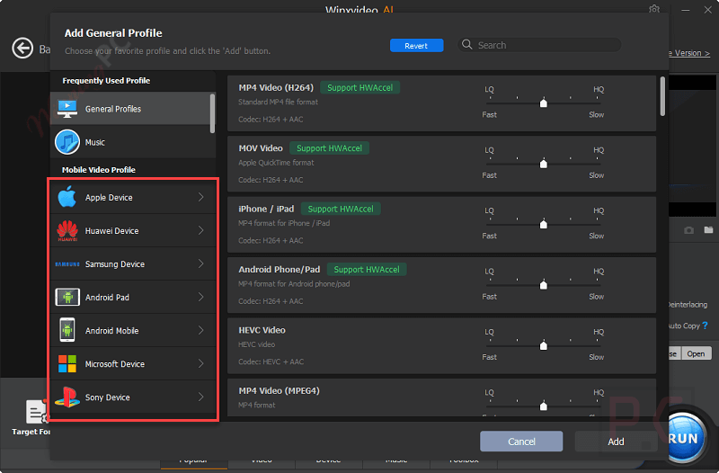Click Support HWAccel badge on MP4 H264
The width and height of the screenshot is (719, 473).
pos(360,87)
